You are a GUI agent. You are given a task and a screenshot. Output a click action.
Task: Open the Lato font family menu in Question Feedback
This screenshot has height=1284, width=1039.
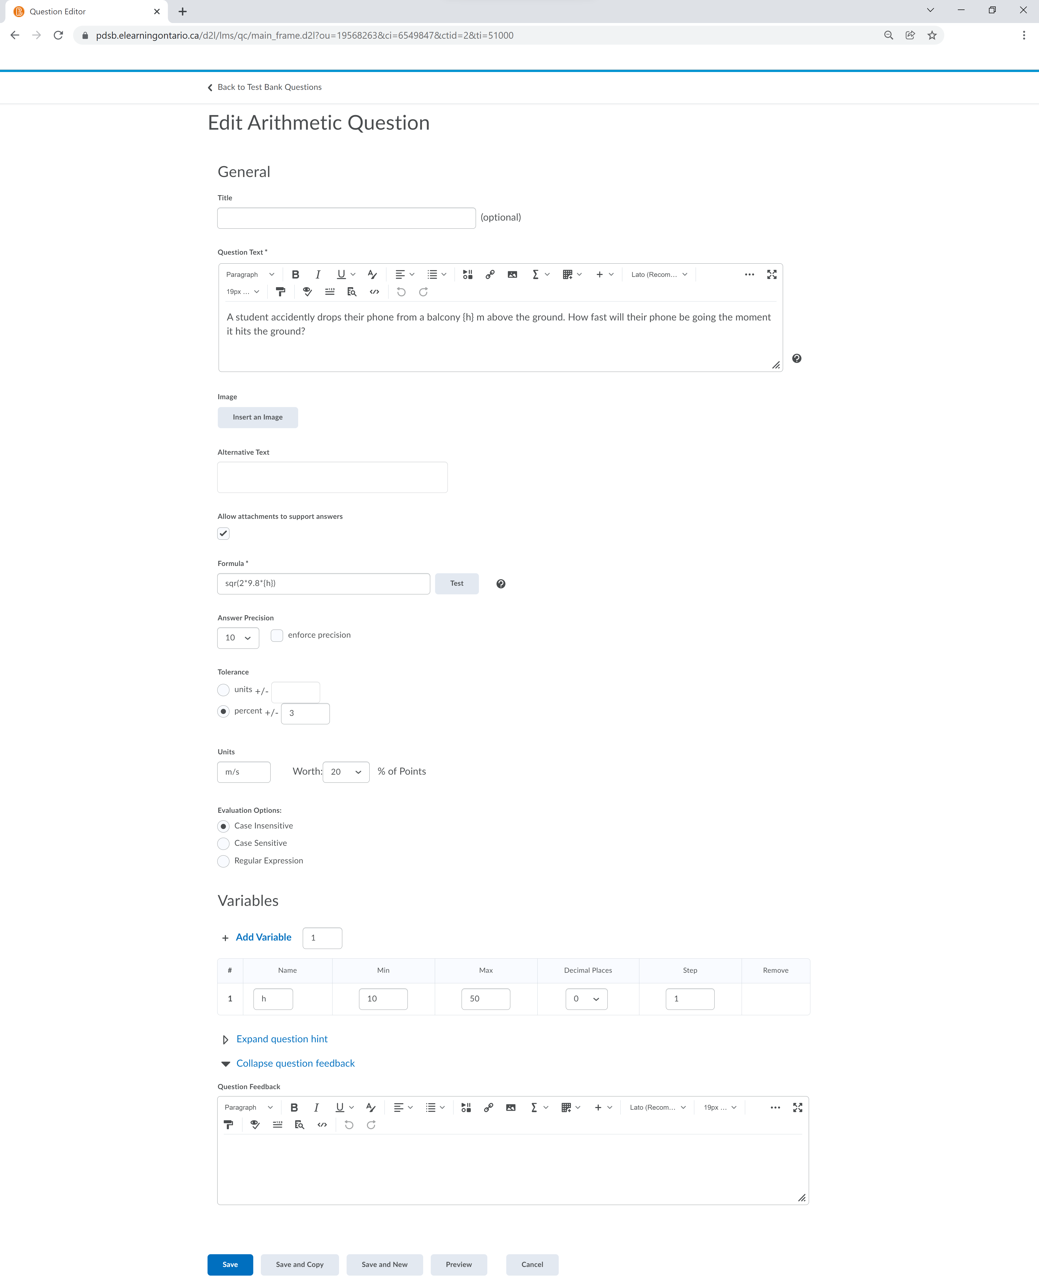(658, 1108)
